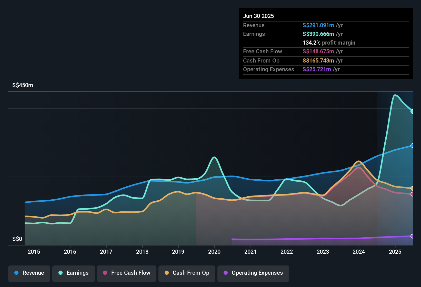
Task: Click the purple Operating Expenses endpoint marker
Action: pos(412,237)
